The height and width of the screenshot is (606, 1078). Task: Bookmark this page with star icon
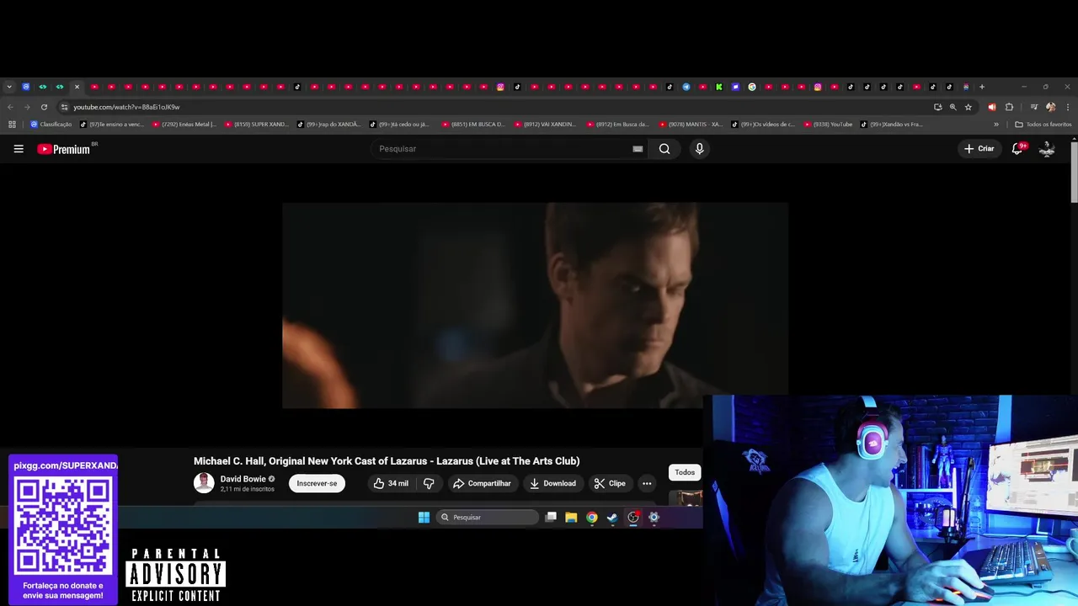coord(969,107)
